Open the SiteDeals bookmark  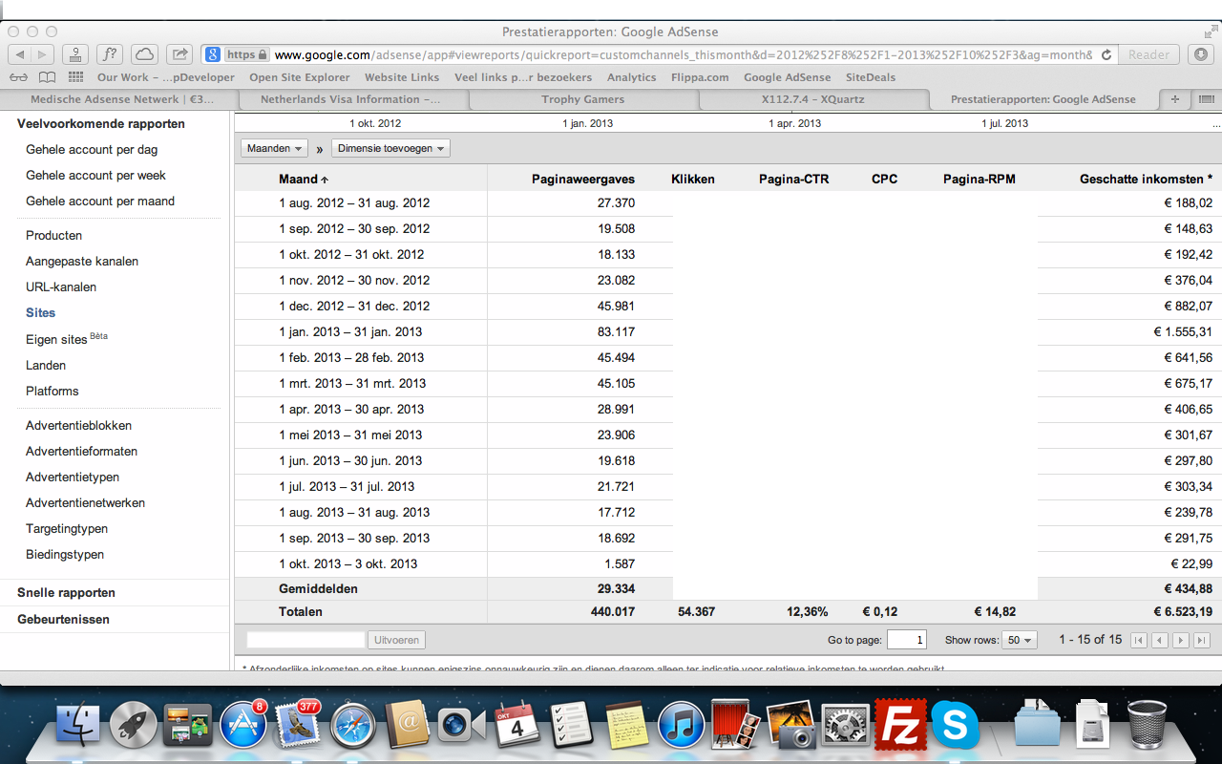coord(871,77)
